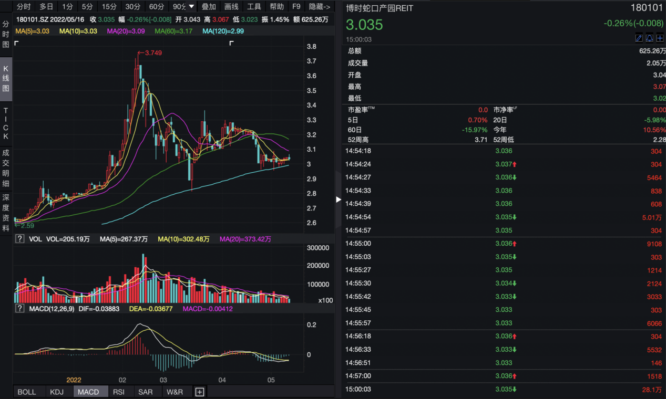Image resolution: width=666 pixels, height=399 pixels.
Task: Open the 画线 drawing menu
Action: point(231,7)
